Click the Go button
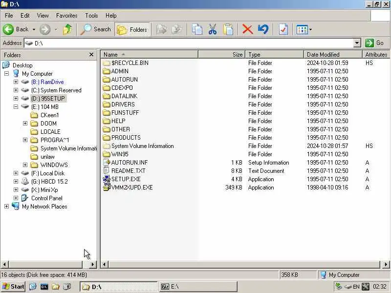 [374, 43]
